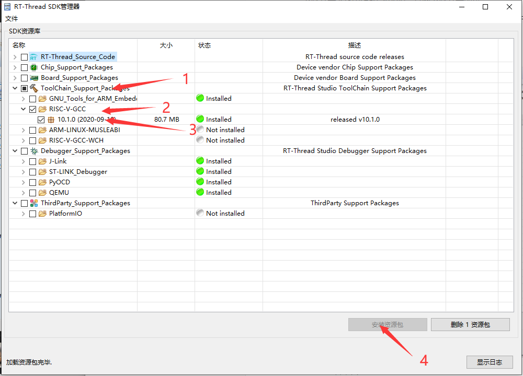Click the ToolChain_Support_Packages hammer icon
The width and height of the screenshot is (523, 376).
[x=33, y=88]
